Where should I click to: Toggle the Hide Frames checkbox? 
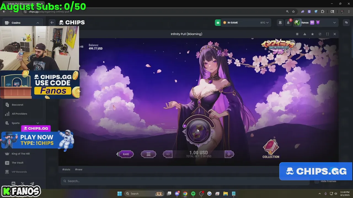(x=317, y=181)
